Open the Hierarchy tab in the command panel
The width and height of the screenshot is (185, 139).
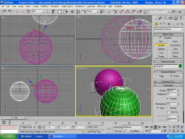tap(165, 18)
